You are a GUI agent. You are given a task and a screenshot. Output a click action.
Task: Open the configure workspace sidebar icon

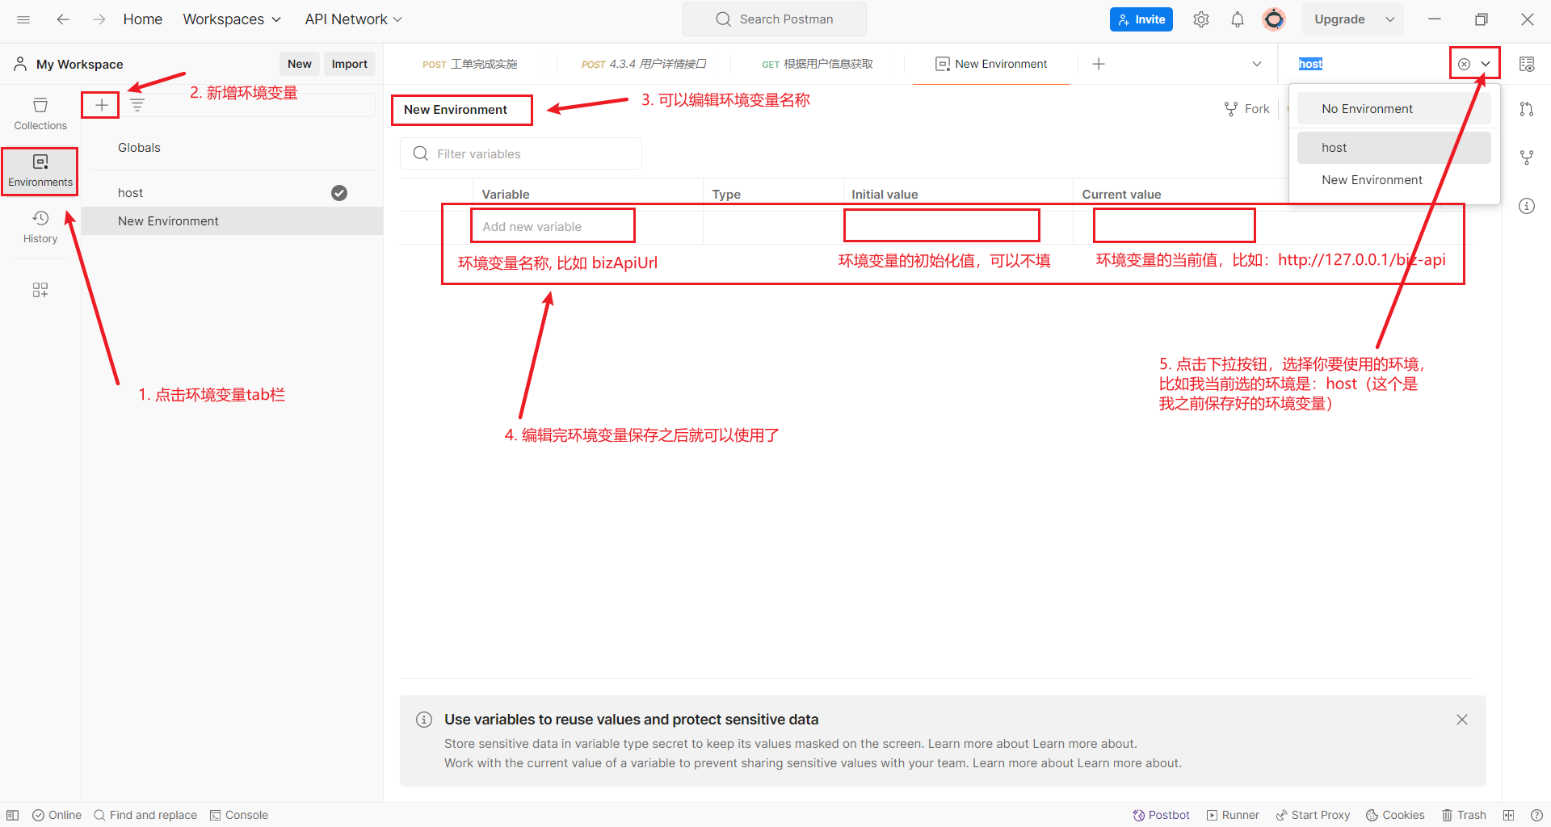tap(40, 290)
